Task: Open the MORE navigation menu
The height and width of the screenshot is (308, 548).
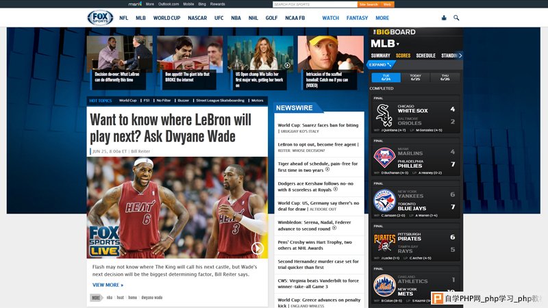Action: tap(382, 18)
